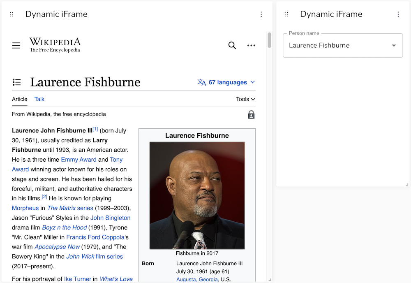Grab the left panel drag handle dots
The width and height of the screenshot is (411, 283).
click(11, 14)
